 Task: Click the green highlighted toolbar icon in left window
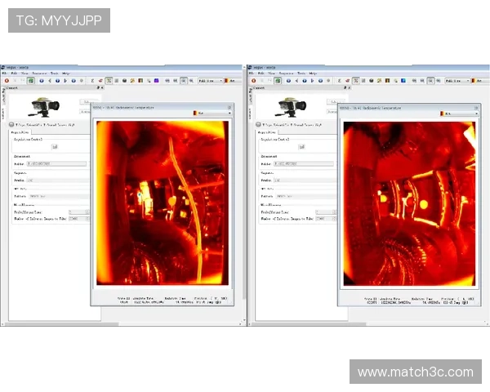(x=31, y=81)
